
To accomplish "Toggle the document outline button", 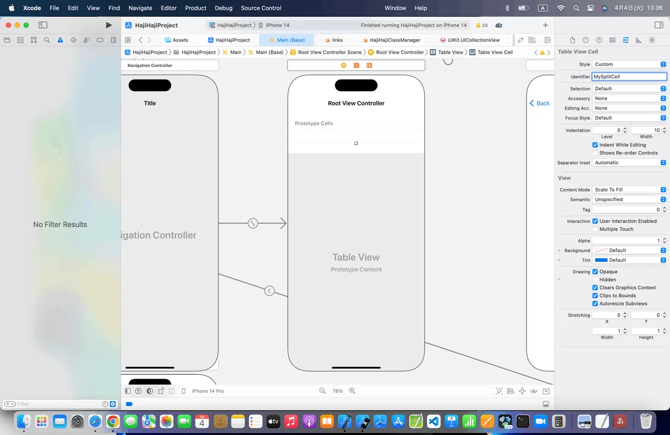I will 128,391.
